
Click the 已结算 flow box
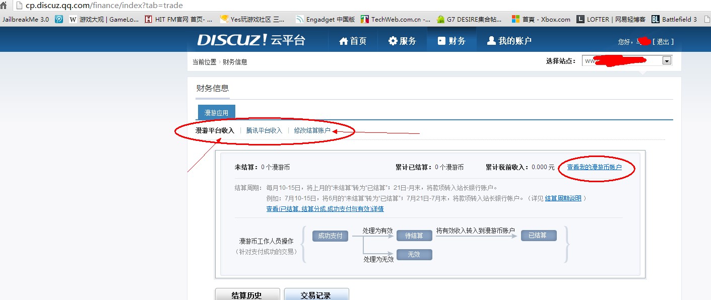pyautogui.click(x=539, y=236)
